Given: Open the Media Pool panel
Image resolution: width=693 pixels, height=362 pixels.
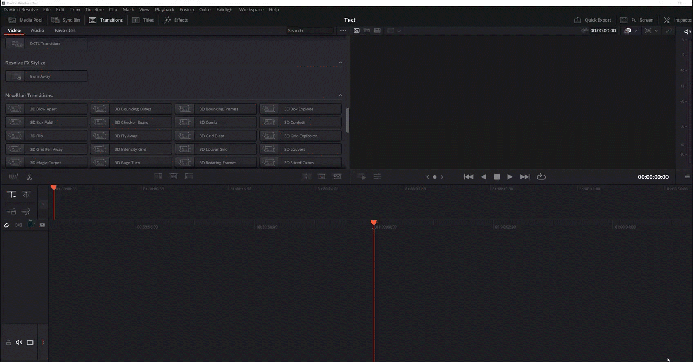Looking at the screenshot, I should click(25, 20).
